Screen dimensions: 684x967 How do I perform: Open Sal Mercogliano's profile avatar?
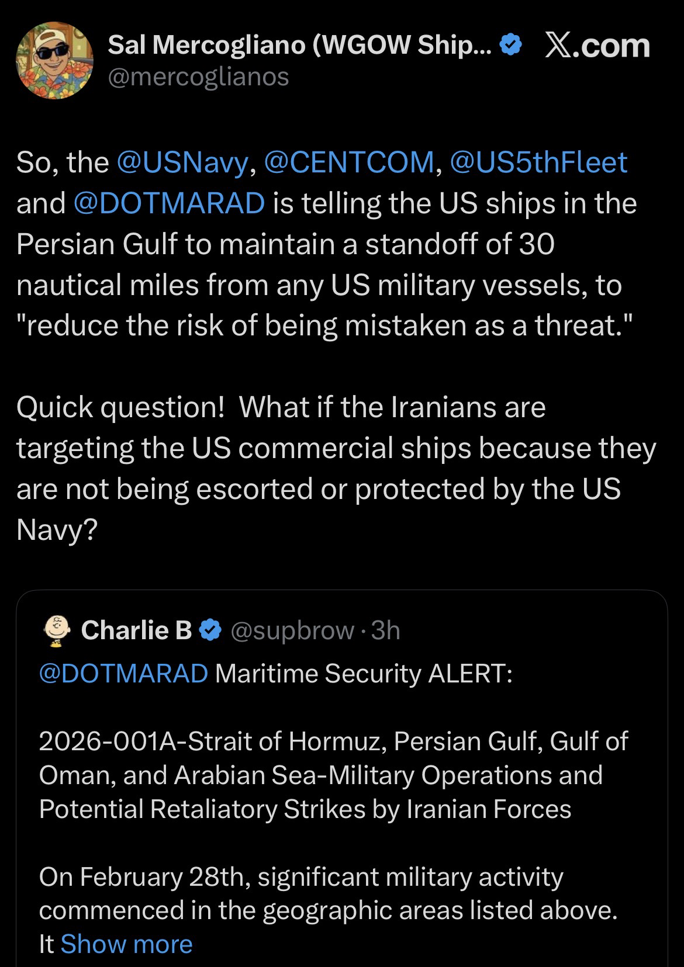(54, 60)
